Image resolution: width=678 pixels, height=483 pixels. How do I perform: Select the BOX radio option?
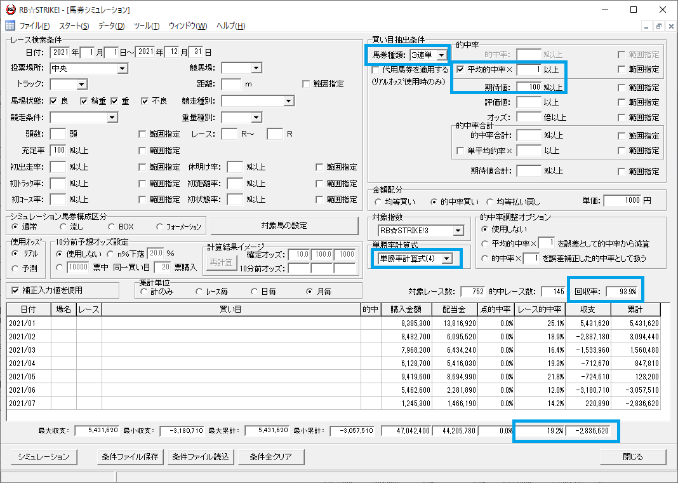112,227
